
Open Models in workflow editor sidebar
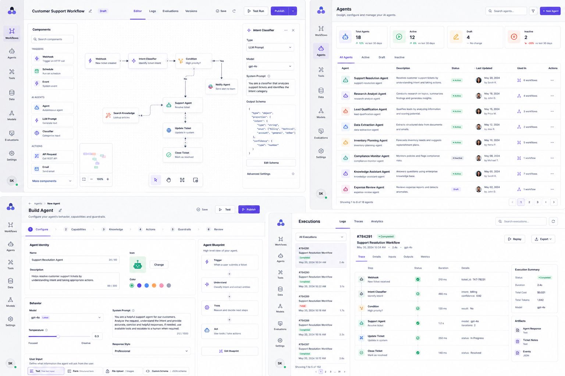click(x=12, y=115)
